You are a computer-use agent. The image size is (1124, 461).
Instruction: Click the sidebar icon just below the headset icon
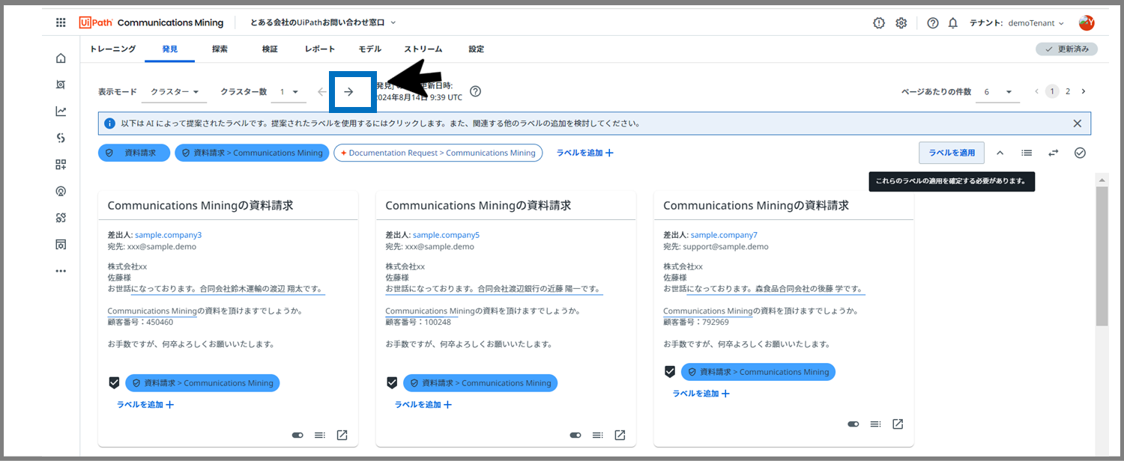click(61, 218)
